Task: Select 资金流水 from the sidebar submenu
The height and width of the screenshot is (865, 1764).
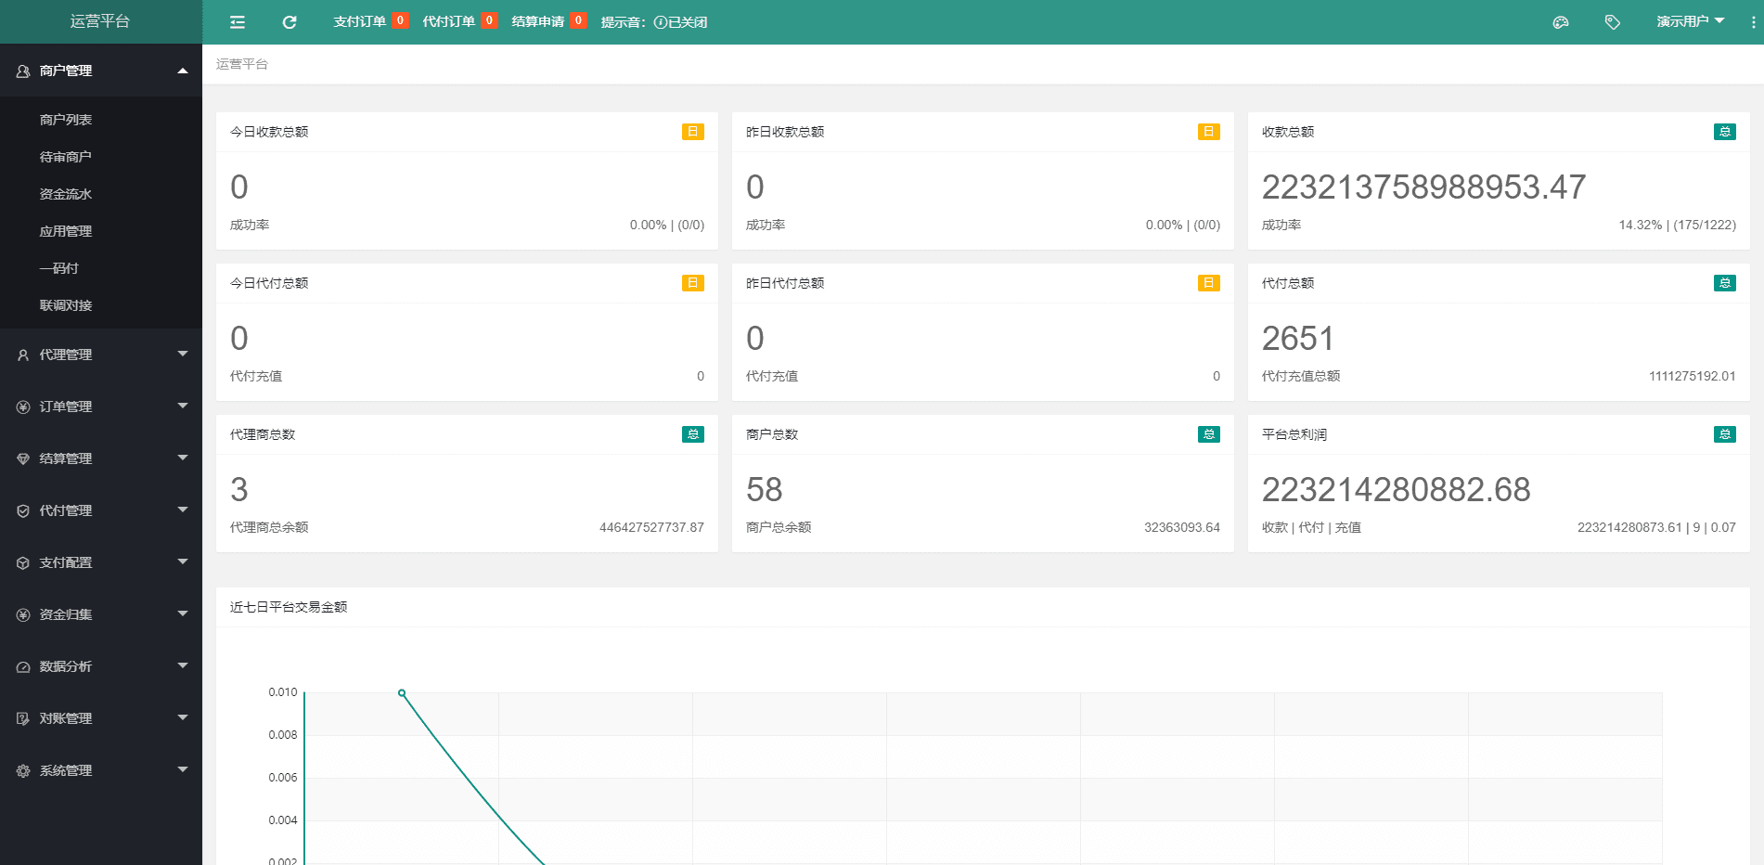Action: point(66,194)
